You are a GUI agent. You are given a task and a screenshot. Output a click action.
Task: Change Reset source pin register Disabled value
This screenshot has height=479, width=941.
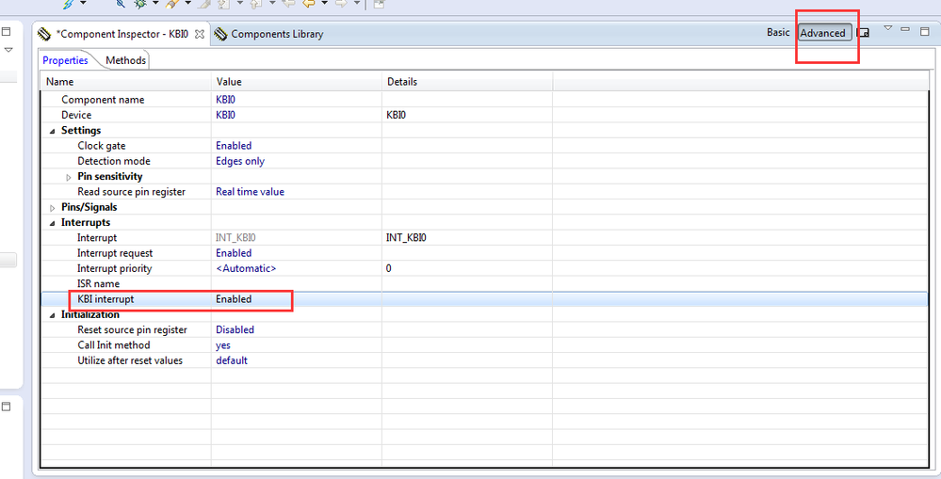tap(235, 329)
